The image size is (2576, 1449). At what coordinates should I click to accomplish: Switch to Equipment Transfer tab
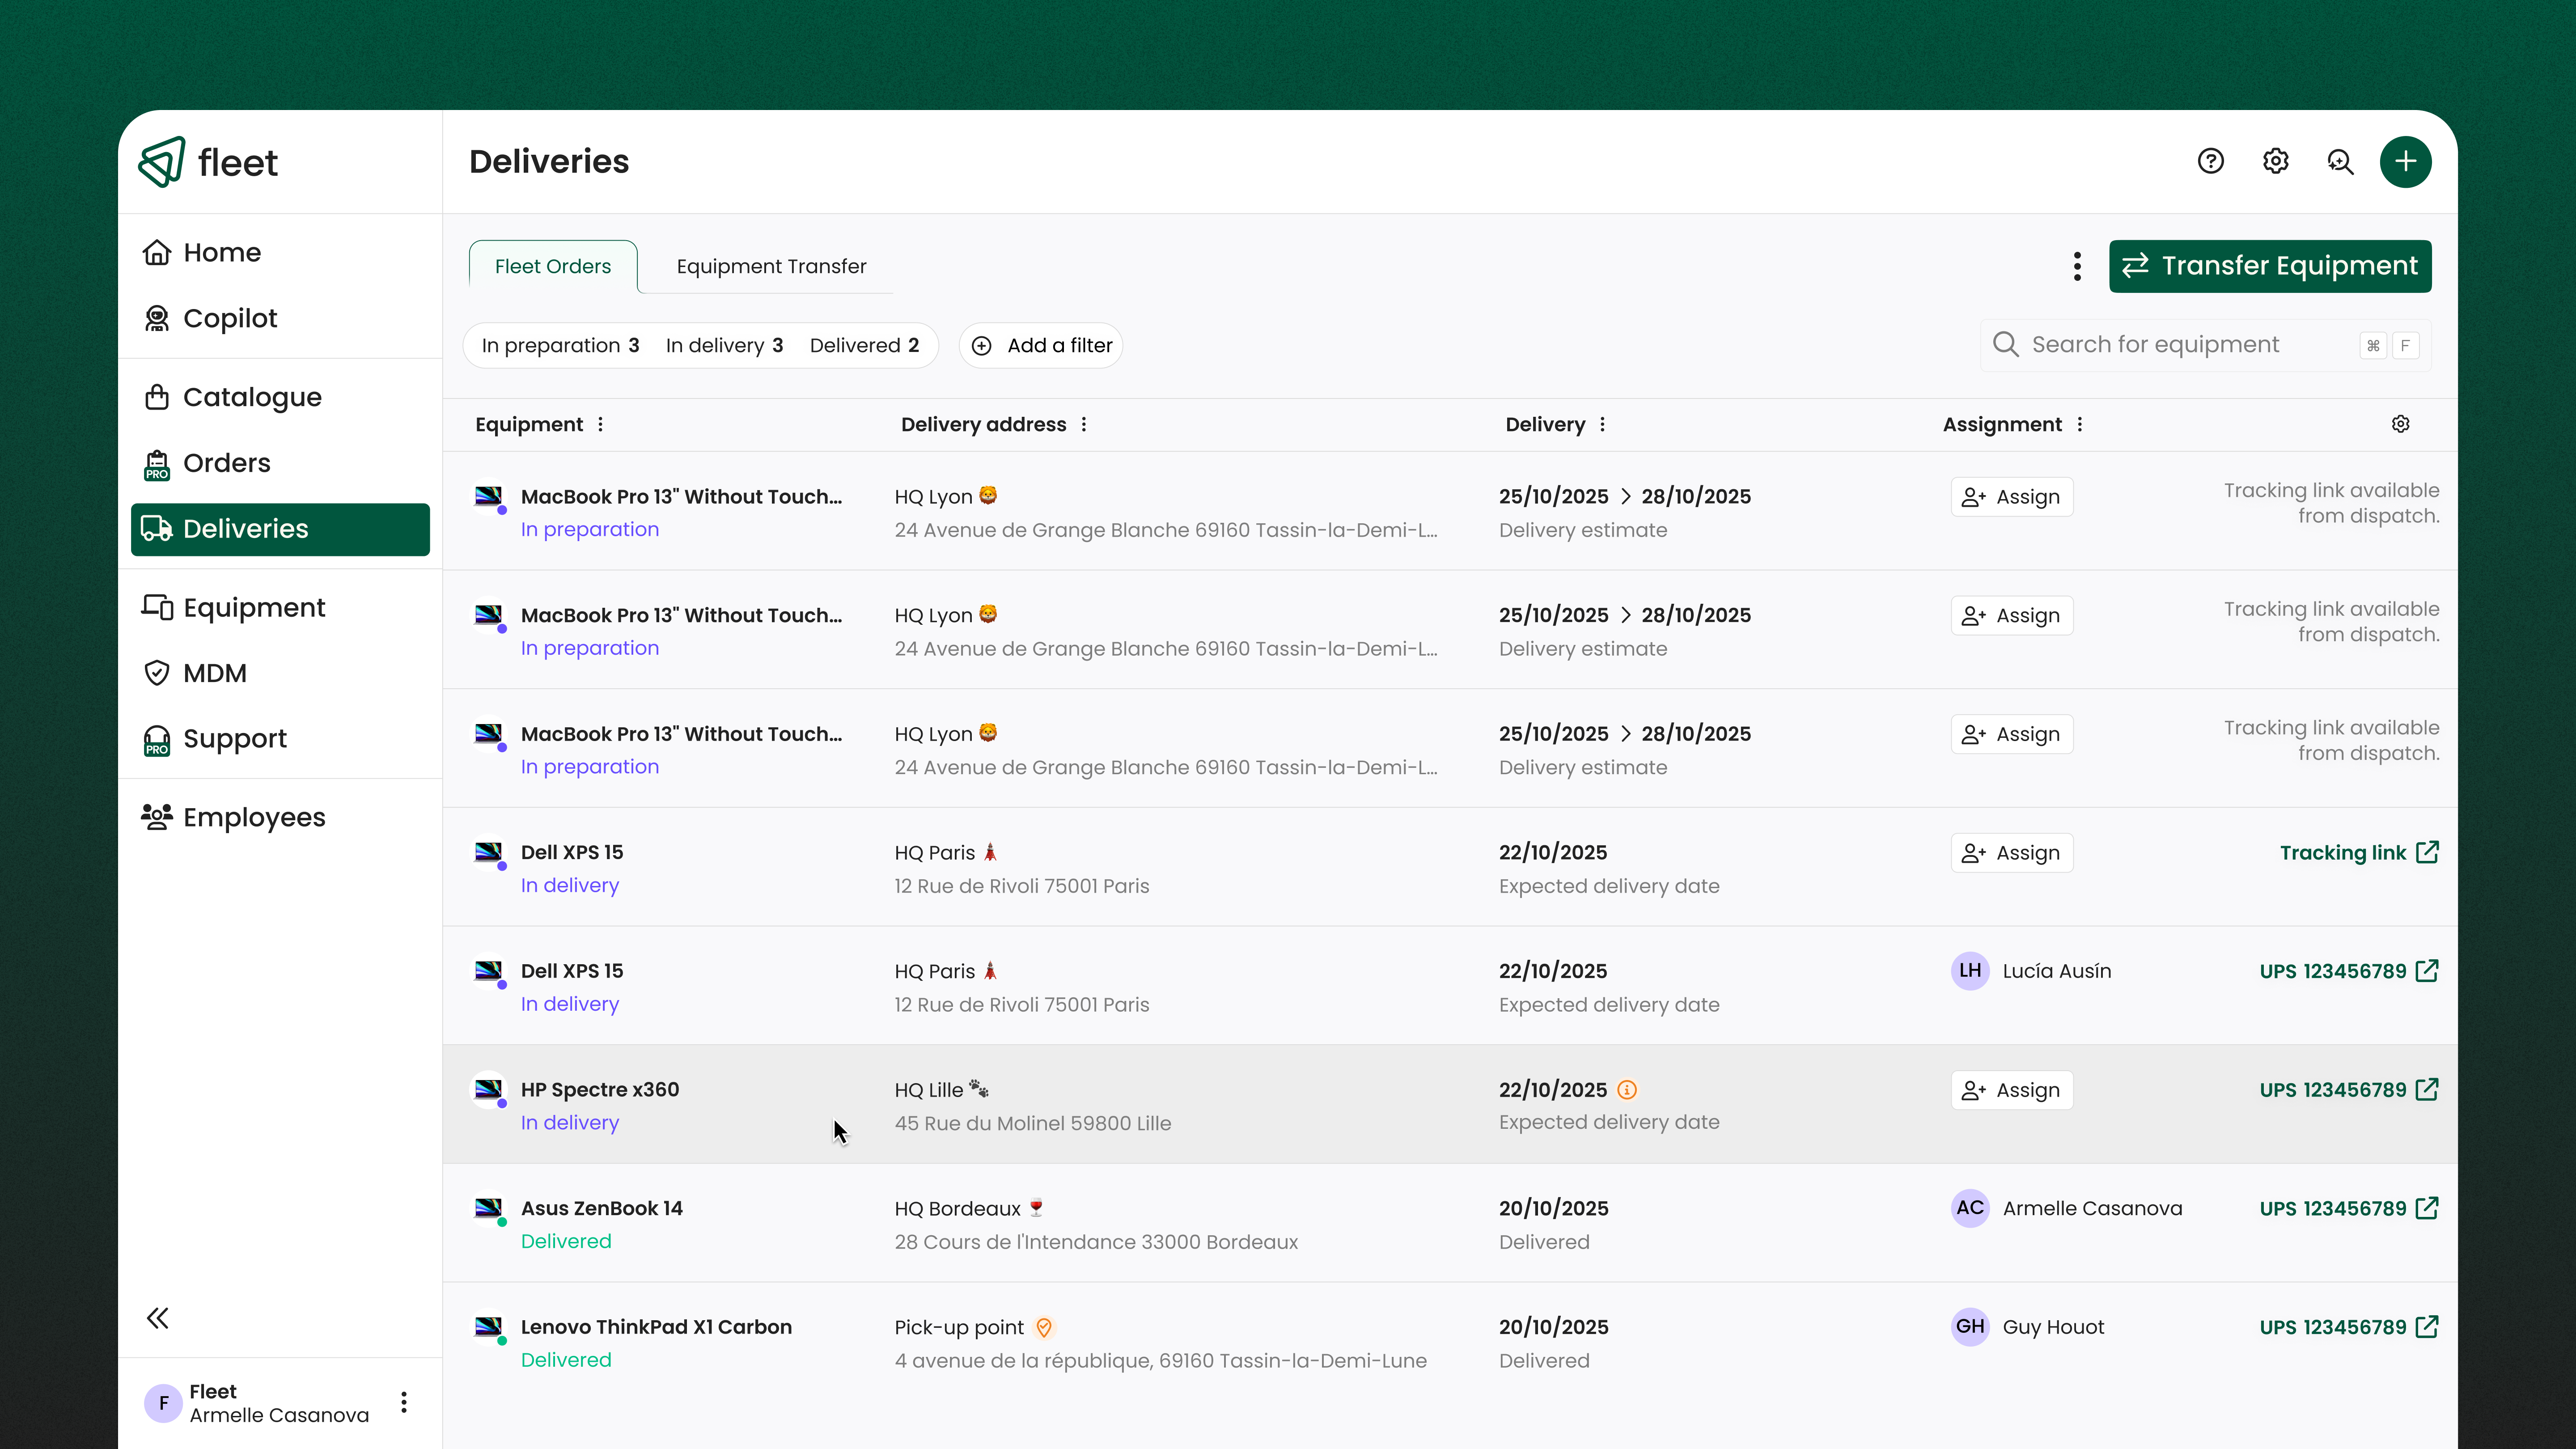coord(771,266)
